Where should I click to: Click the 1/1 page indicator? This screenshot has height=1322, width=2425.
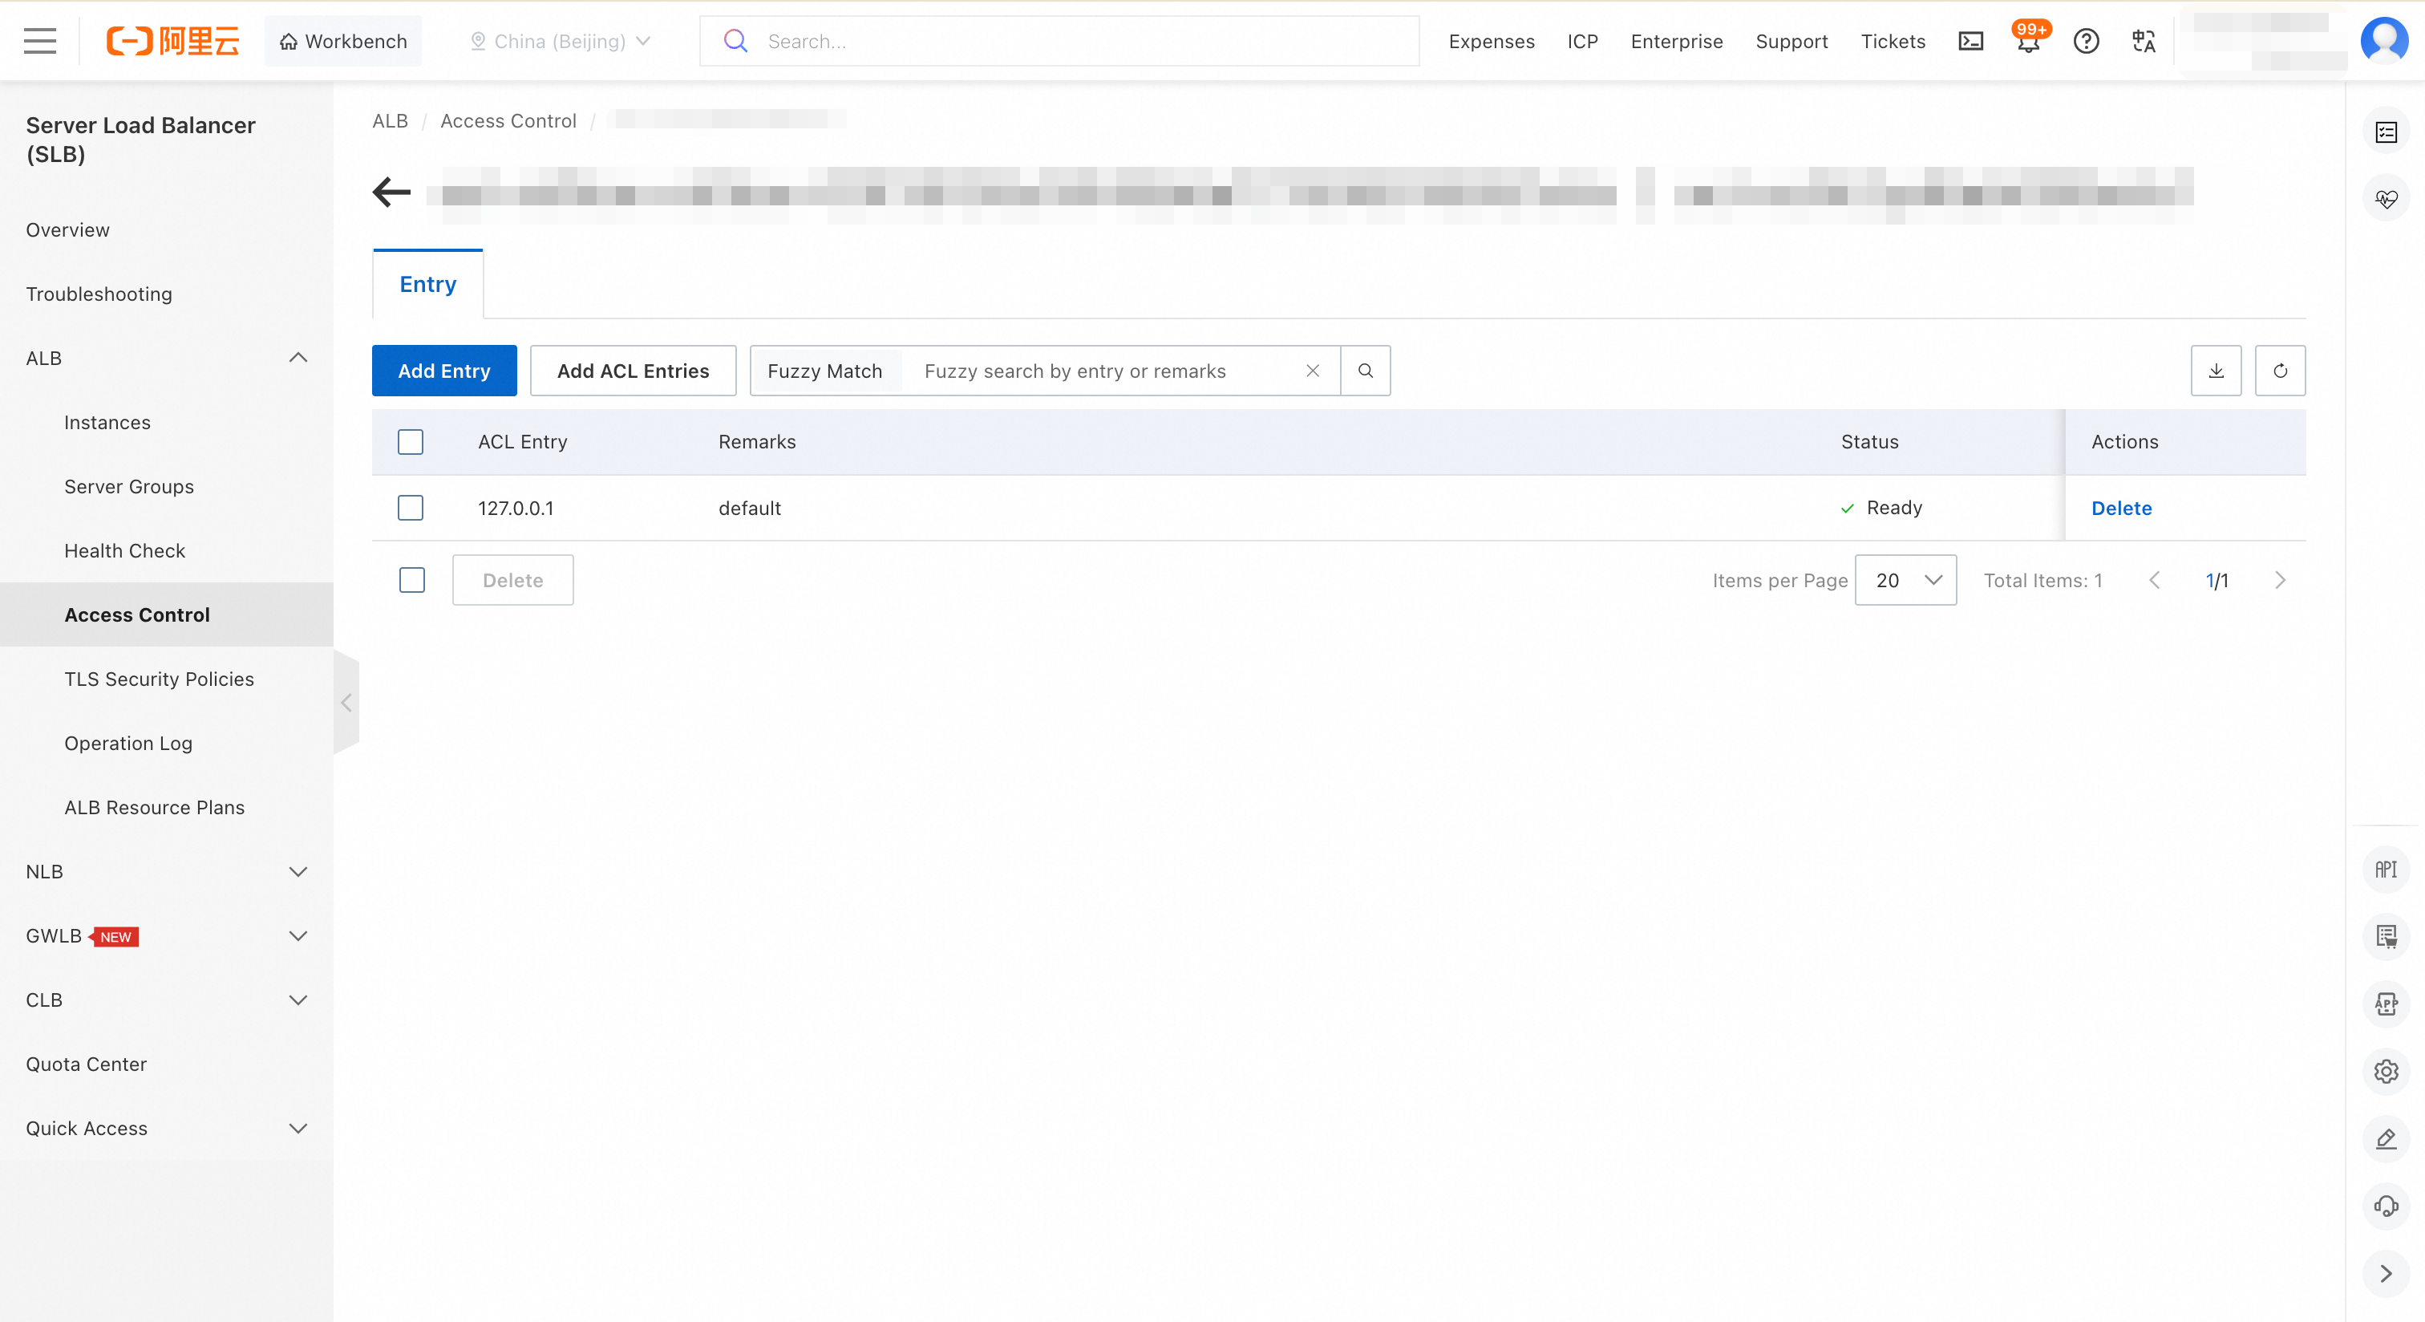click(2217, 580)
